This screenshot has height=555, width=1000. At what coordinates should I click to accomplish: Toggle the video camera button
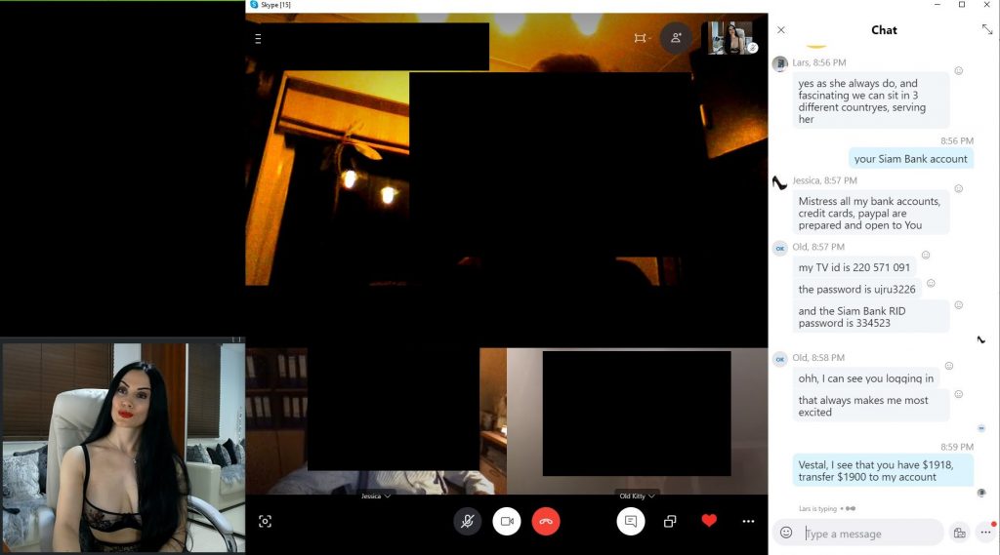[507, 521]
